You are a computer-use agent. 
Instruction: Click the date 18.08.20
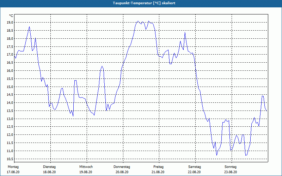(49, 172)
